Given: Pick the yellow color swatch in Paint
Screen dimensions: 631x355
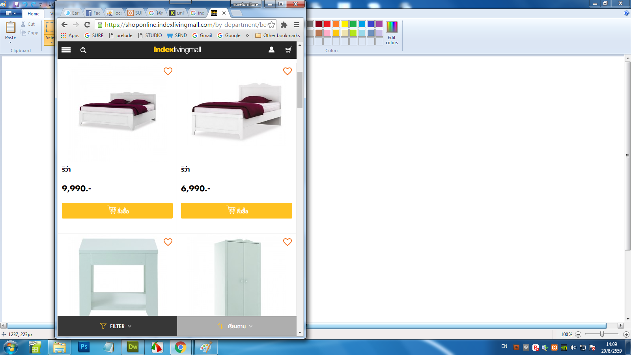Looking at the screenshot, I should point(345,24).
